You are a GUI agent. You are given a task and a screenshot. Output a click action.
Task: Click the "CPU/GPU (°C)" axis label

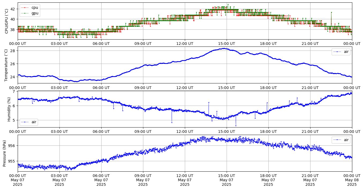[x=7, y=21]
